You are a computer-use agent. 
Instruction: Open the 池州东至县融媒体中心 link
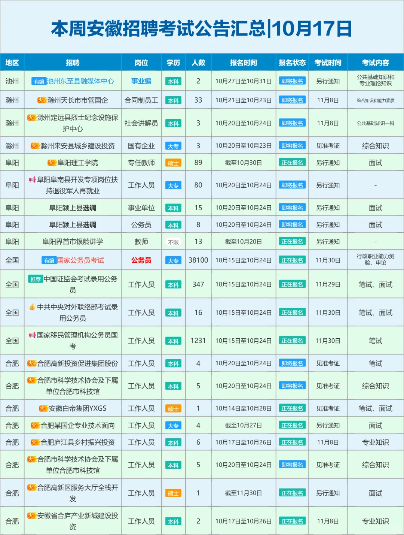80,81
